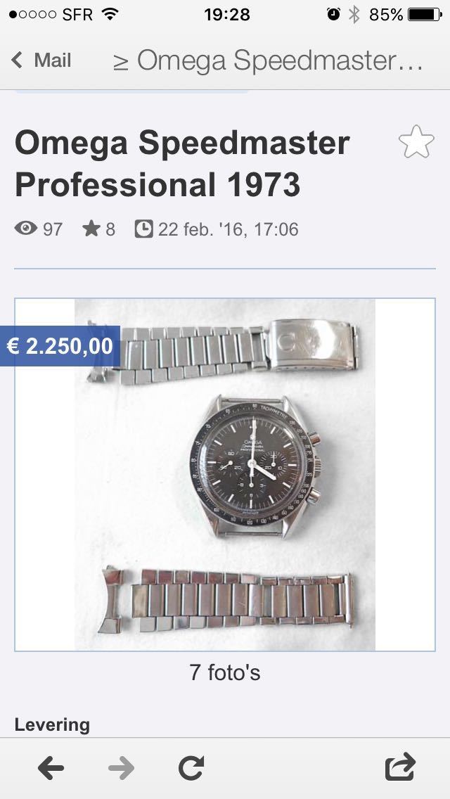This screenshot has height=799, width=450.
Task: Return to the Mail app label
Action: pyautogui.click(x=53, y=60)
